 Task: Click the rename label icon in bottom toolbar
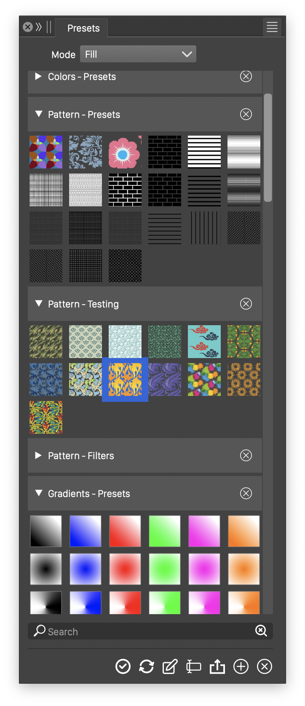tap(193, 666)
